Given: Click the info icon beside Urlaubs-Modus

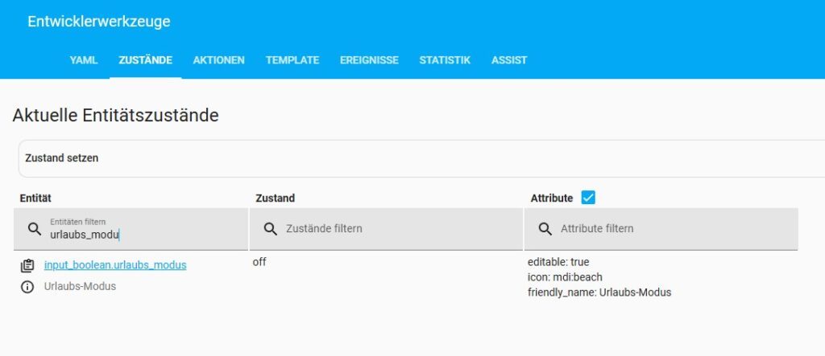Looking at the screenshot, I should 27,287.
